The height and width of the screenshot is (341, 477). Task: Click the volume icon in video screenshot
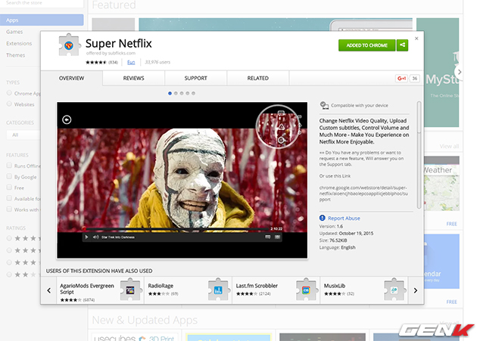[x=96, y=237]
